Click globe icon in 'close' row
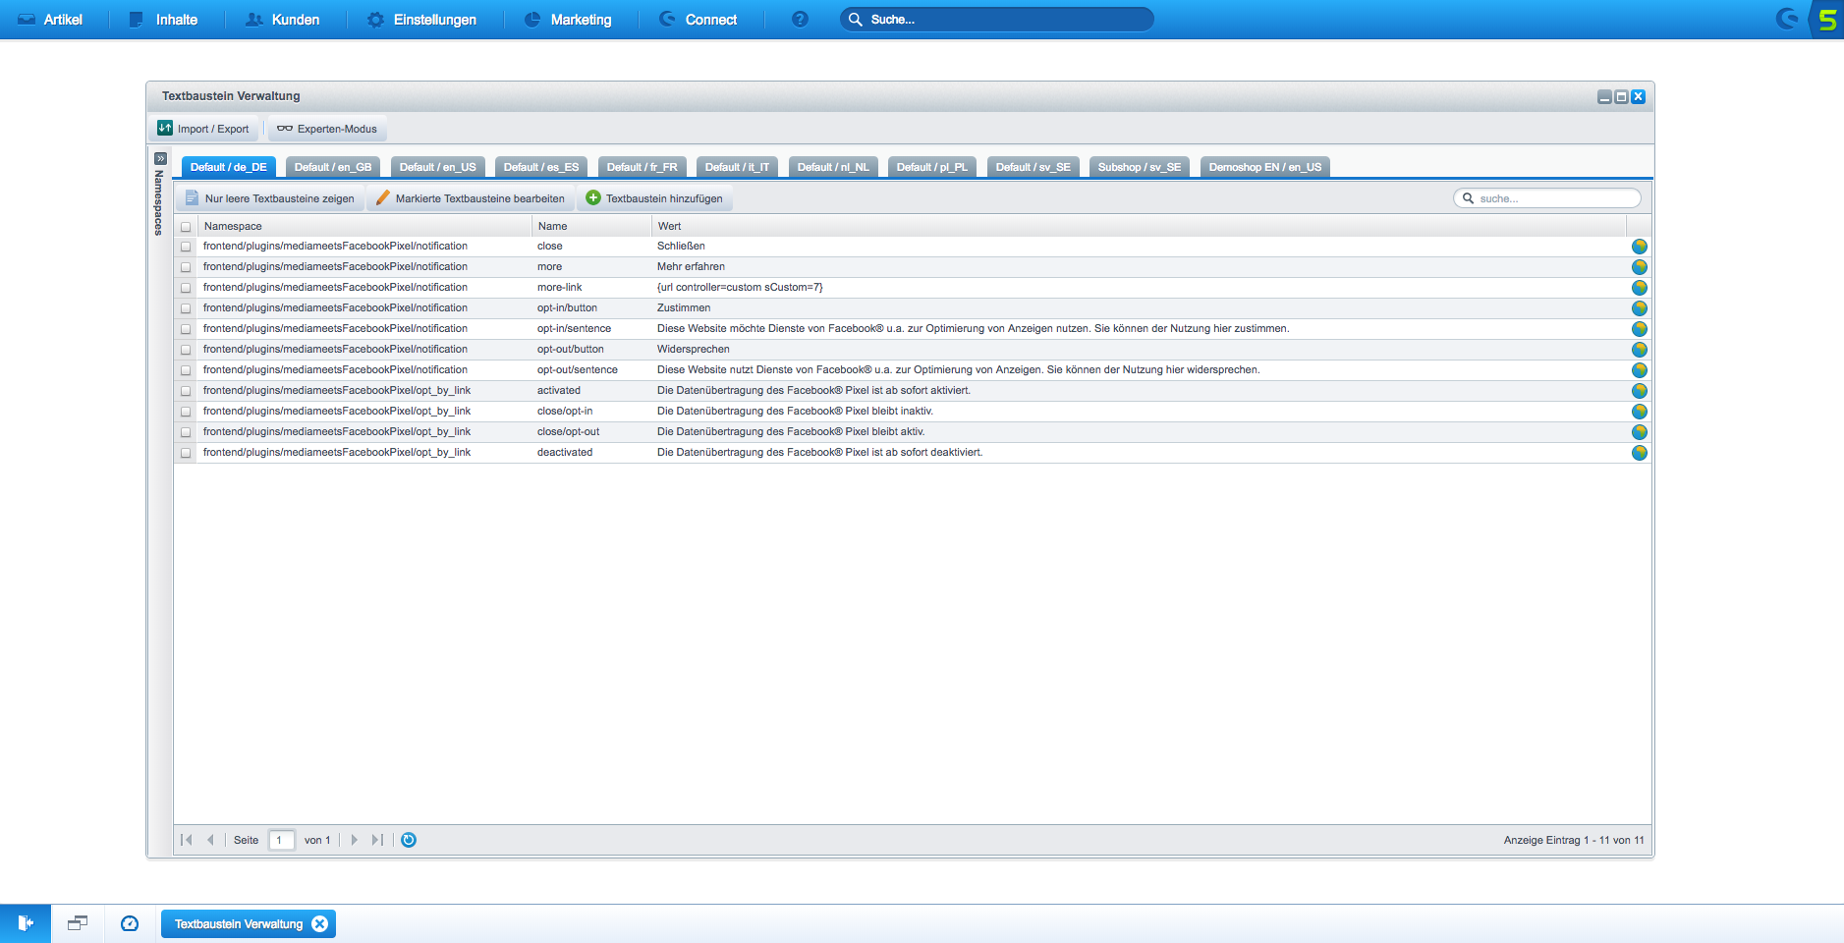1844x943 pixels. coord(1639,247)
